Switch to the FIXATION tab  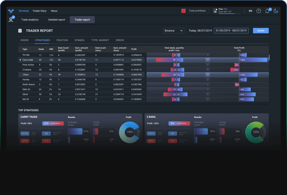click(x=62, y=40)
